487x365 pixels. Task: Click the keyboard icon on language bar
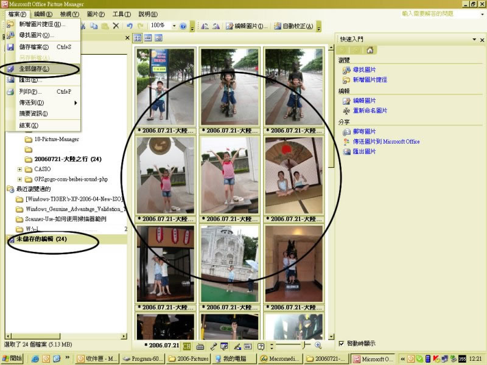click(x=200, y=346)
